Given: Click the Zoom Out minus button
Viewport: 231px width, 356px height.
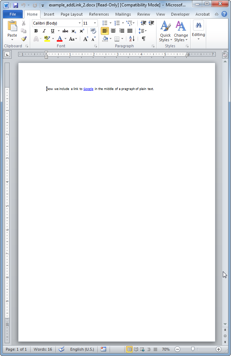Looking at the screenshot, I should [177, 349].
